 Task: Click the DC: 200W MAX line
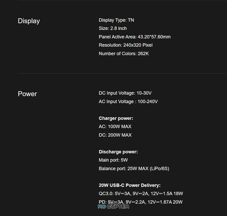point(115,135)
